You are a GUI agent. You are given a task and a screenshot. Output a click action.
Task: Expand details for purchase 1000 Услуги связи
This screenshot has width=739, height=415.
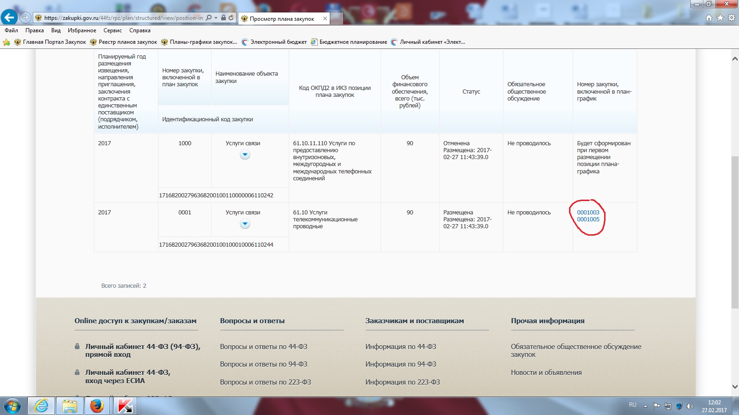[x=245, y=155]
